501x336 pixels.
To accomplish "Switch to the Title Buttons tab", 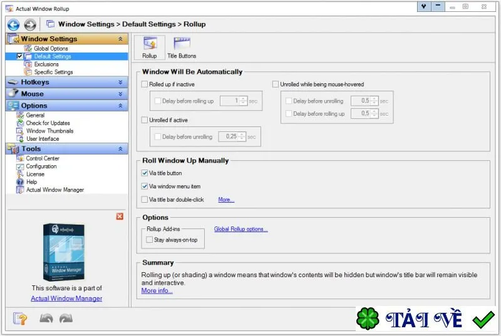I will click(182, 48).
